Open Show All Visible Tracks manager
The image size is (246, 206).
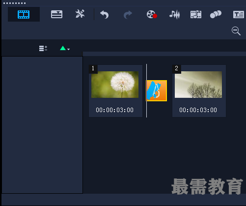(43, 48)
